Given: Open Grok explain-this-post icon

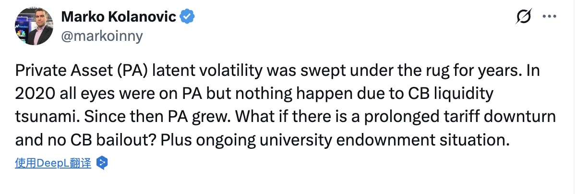Looking at the screenshot, I should tap(521, 17).
